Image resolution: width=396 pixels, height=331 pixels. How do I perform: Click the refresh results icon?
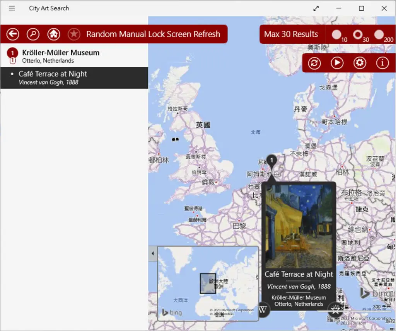click(x=314, y=63)
